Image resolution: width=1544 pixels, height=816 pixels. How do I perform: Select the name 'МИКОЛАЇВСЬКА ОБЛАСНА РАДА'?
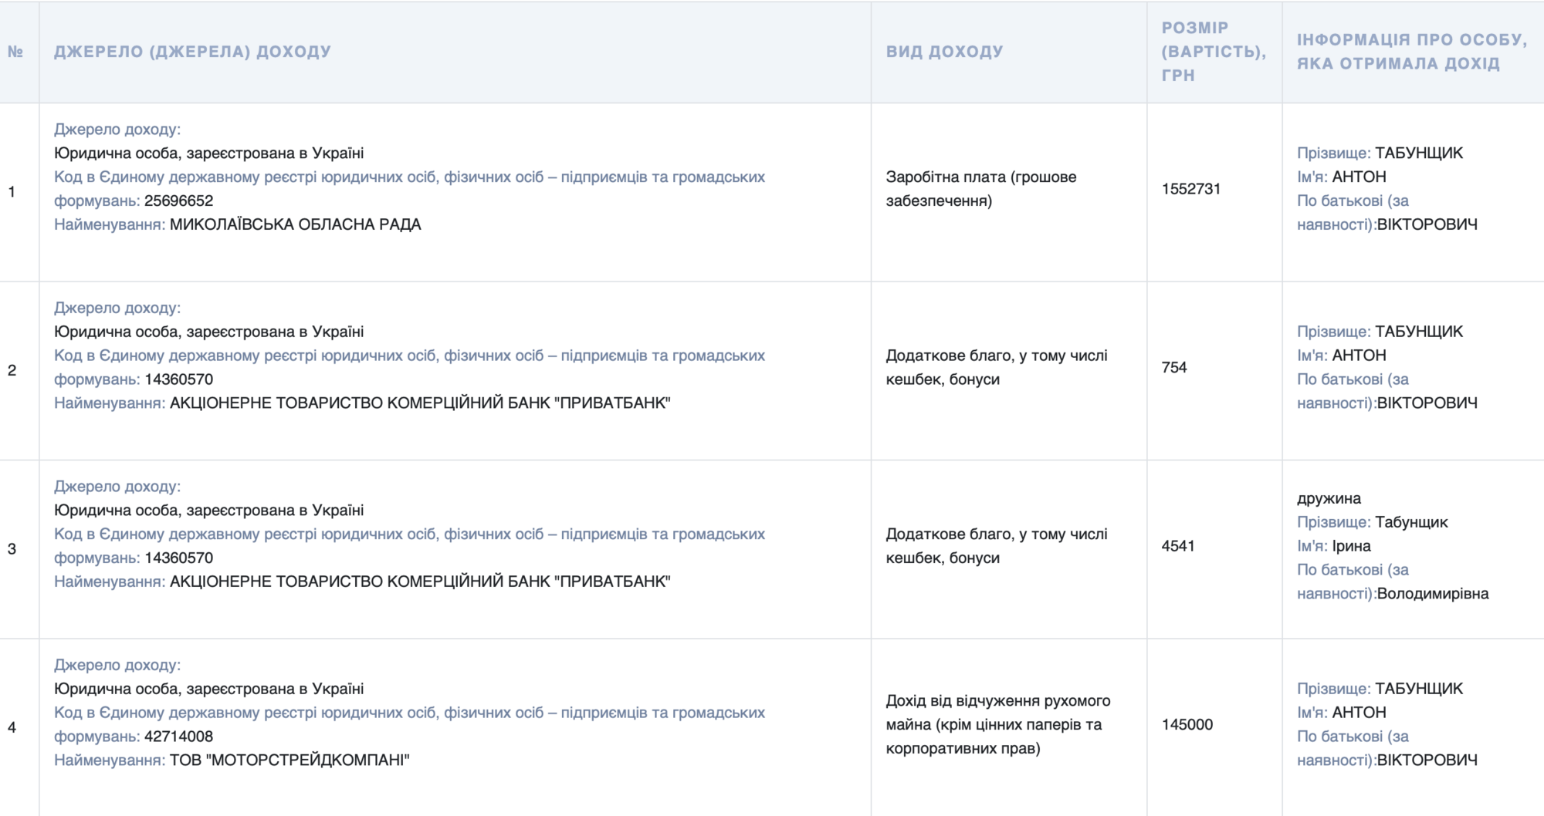296,224
